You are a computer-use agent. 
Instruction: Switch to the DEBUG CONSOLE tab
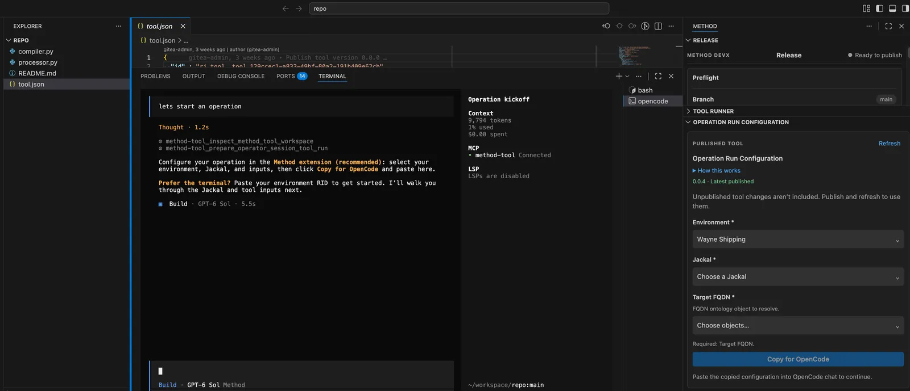pos(241,76)
